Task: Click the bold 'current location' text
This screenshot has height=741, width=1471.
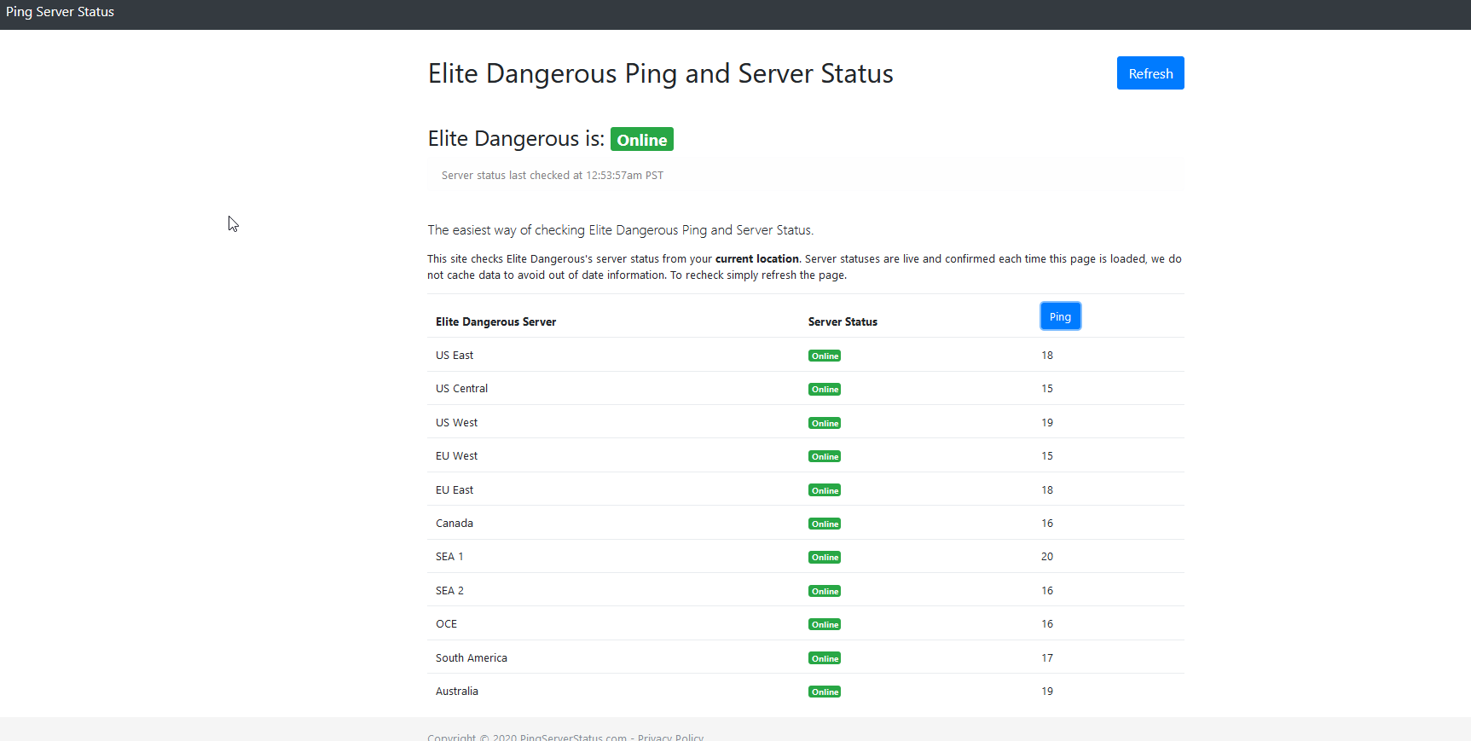Action: [757, 259]
